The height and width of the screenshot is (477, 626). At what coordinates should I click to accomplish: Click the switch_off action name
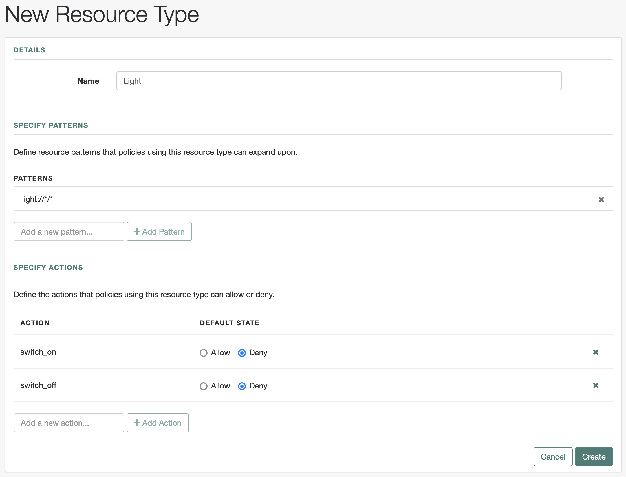38,385
